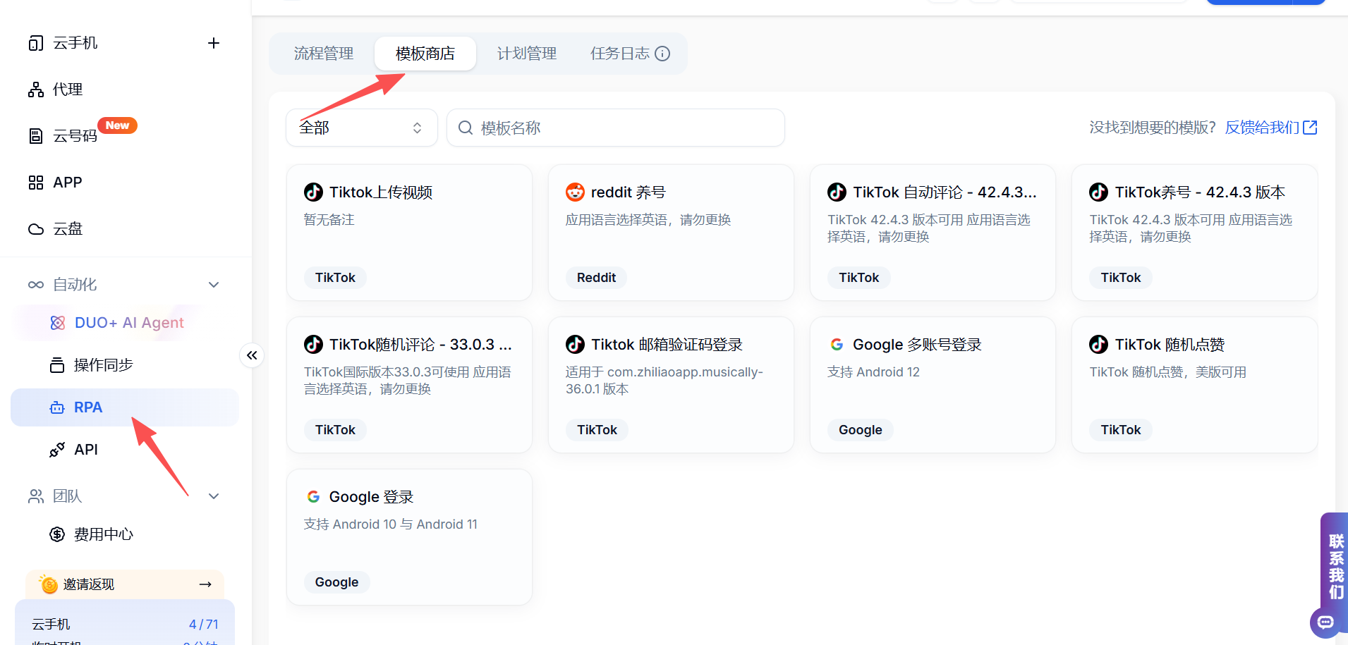Click the Reddit logo on reddit 养号 card
1348x645 pixels.
click(x=576, y=192)
